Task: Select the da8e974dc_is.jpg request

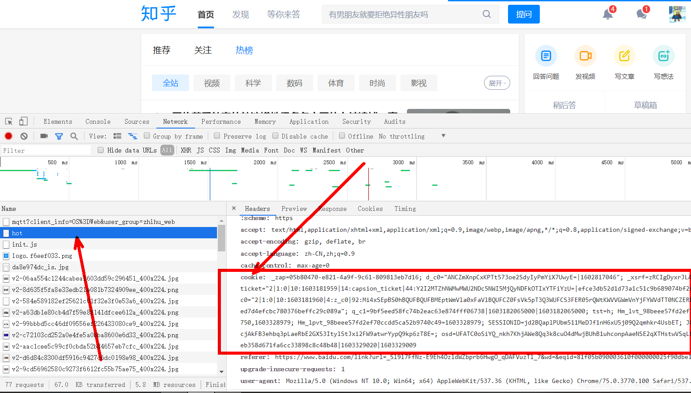Action: click(x=108, y=267)
